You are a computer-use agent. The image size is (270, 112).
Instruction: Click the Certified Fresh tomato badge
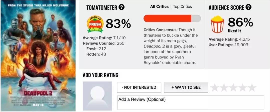pyautogui.click(x=95, y=24)
